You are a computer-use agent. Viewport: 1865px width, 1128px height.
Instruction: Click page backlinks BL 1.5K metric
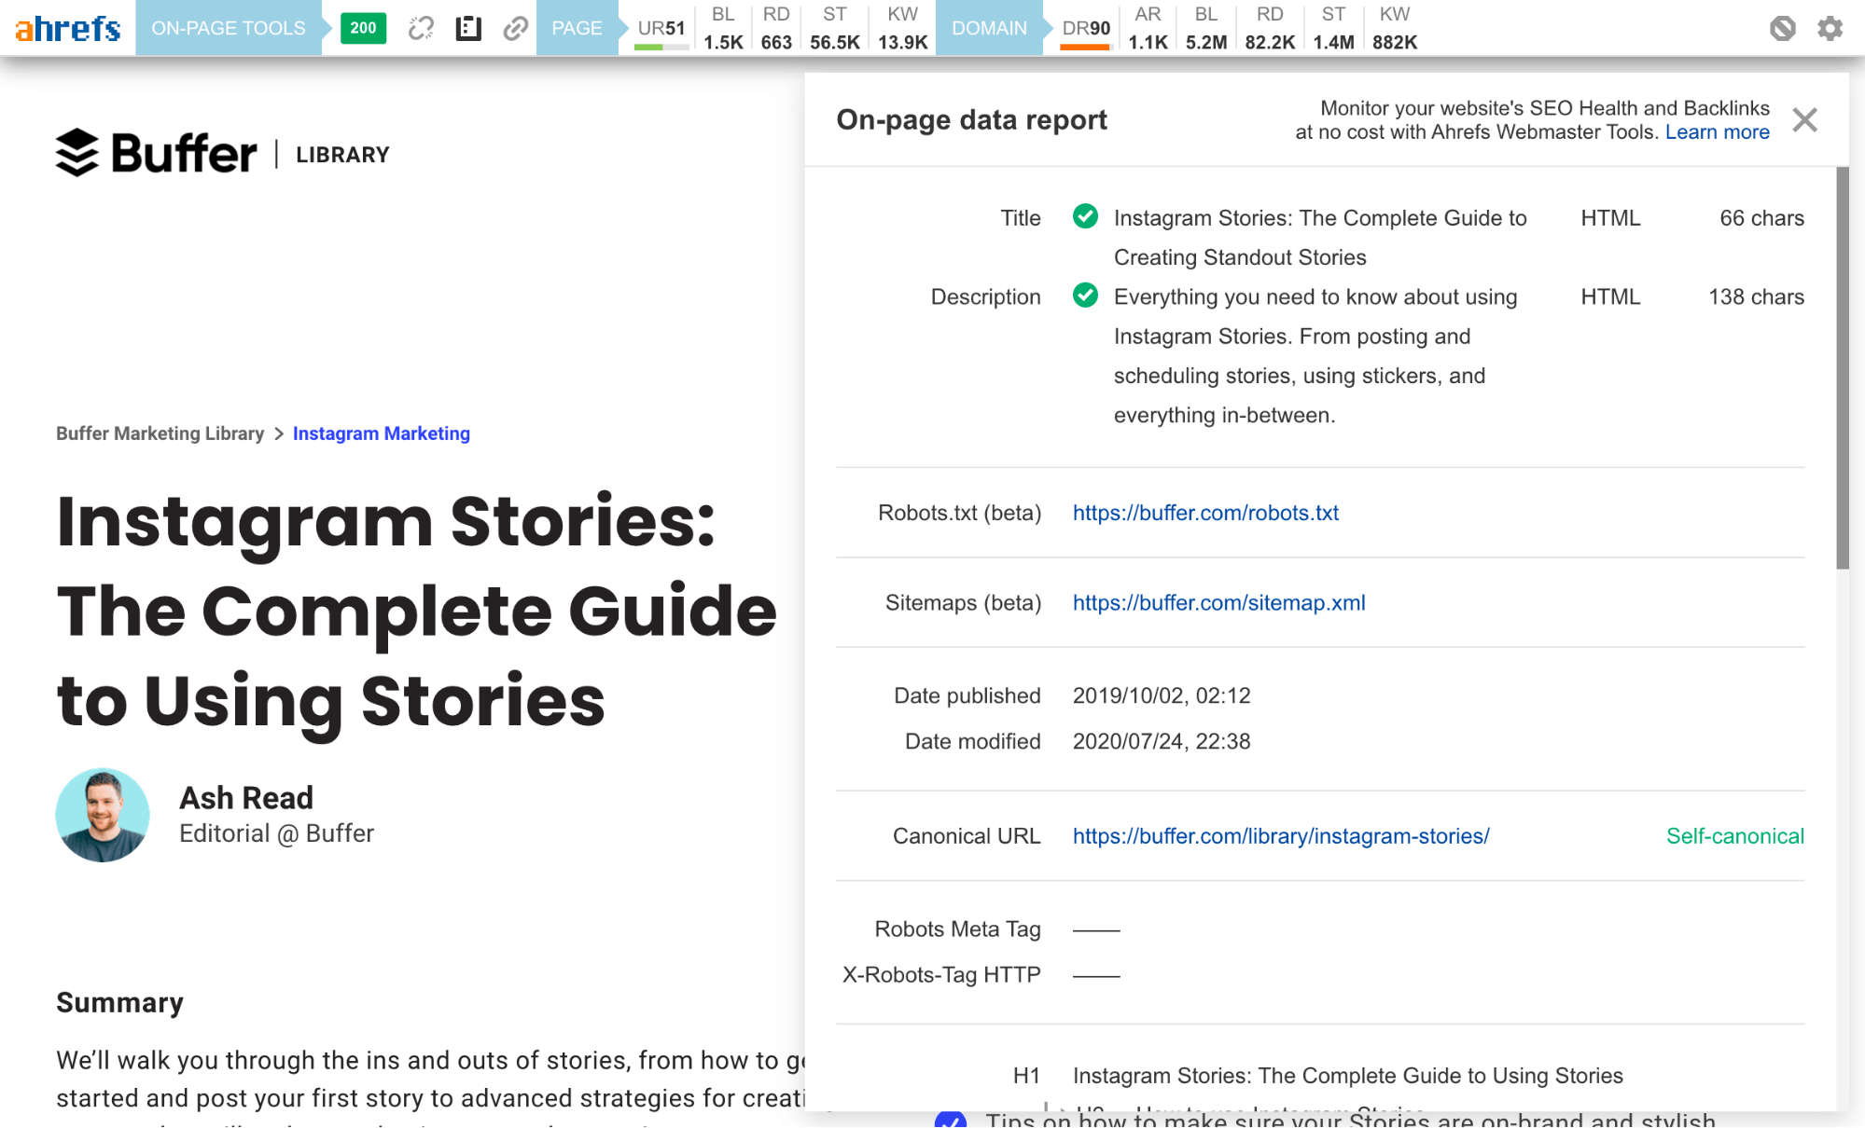point(723,28)
